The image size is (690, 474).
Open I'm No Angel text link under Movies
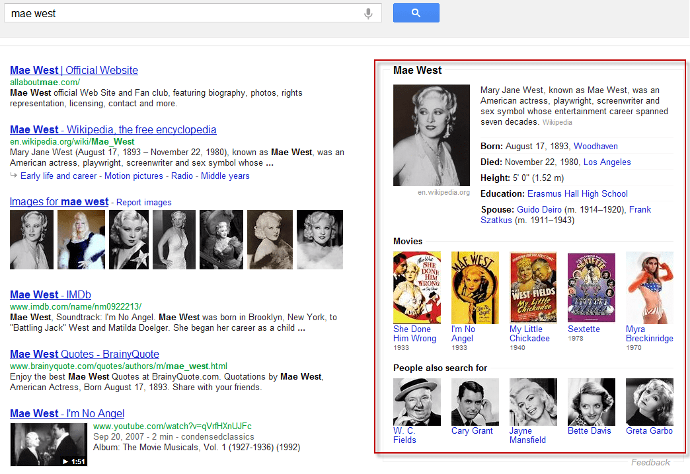463,334
